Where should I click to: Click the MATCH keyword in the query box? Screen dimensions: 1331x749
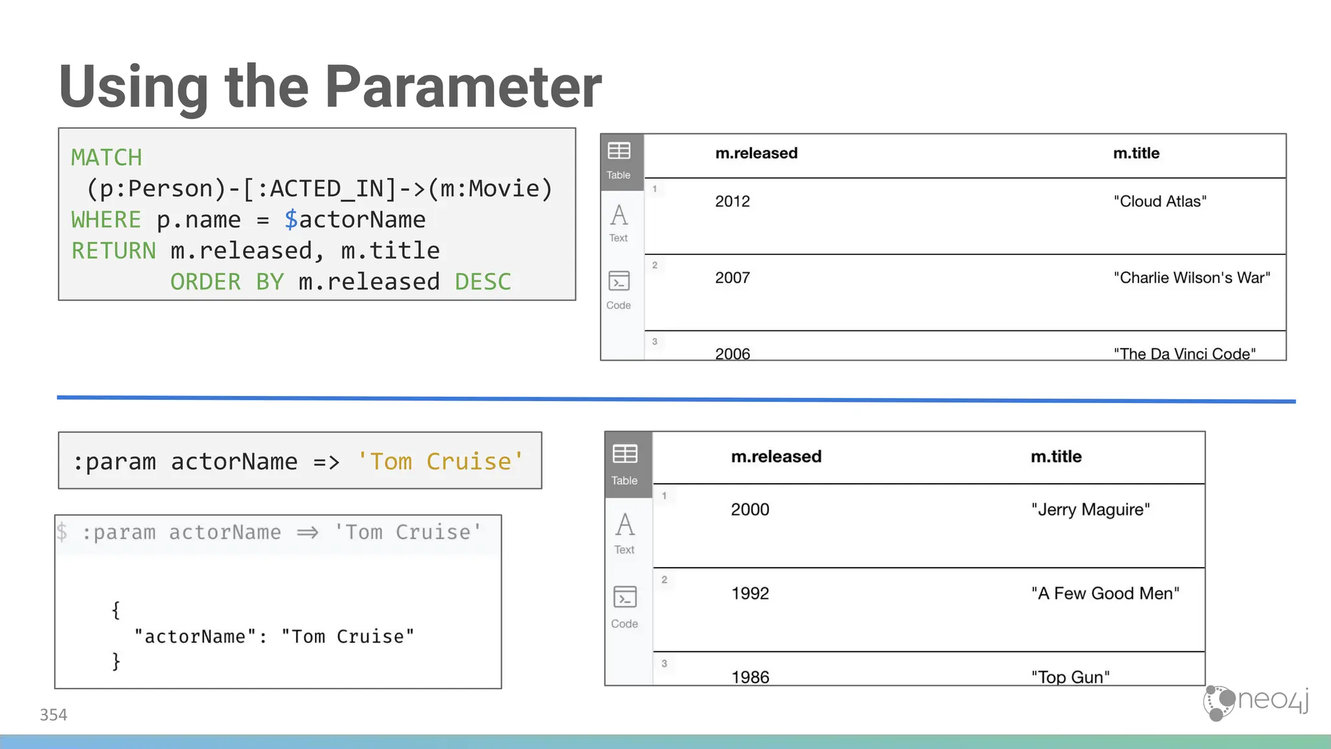click(107, 157)
